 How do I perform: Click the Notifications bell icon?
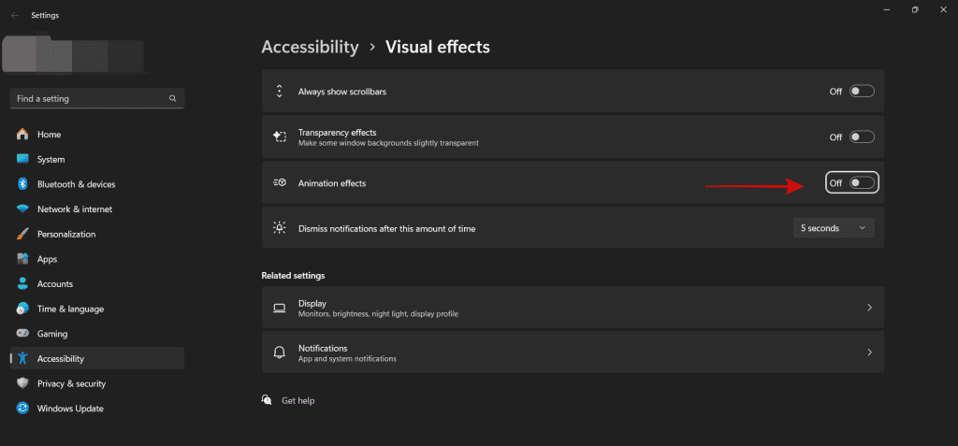(279, 352)
